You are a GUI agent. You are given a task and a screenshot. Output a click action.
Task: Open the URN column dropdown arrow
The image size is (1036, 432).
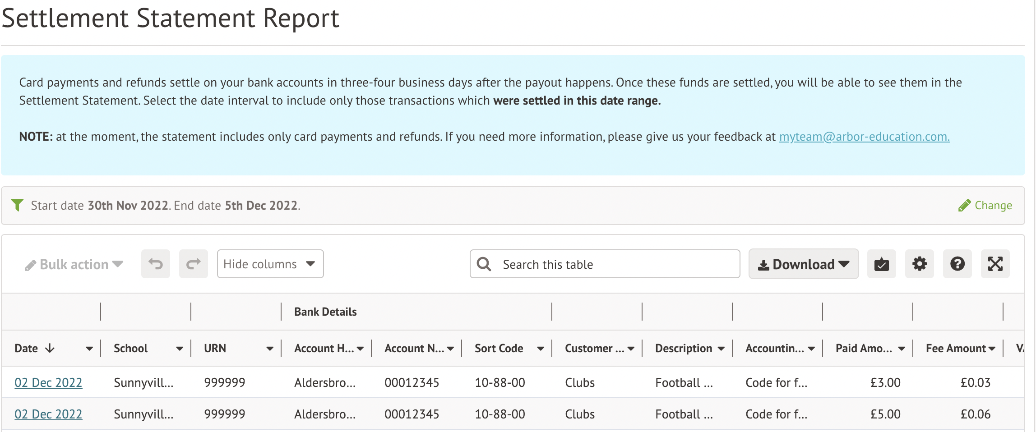pos(270,349)
